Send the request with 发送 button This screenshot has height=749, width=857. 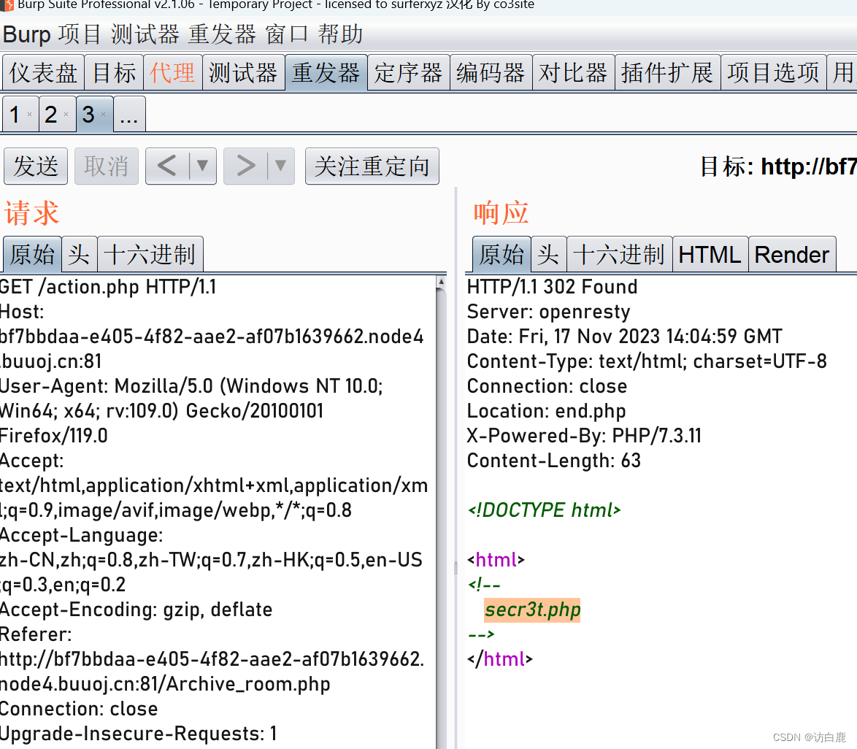(36, 166)
